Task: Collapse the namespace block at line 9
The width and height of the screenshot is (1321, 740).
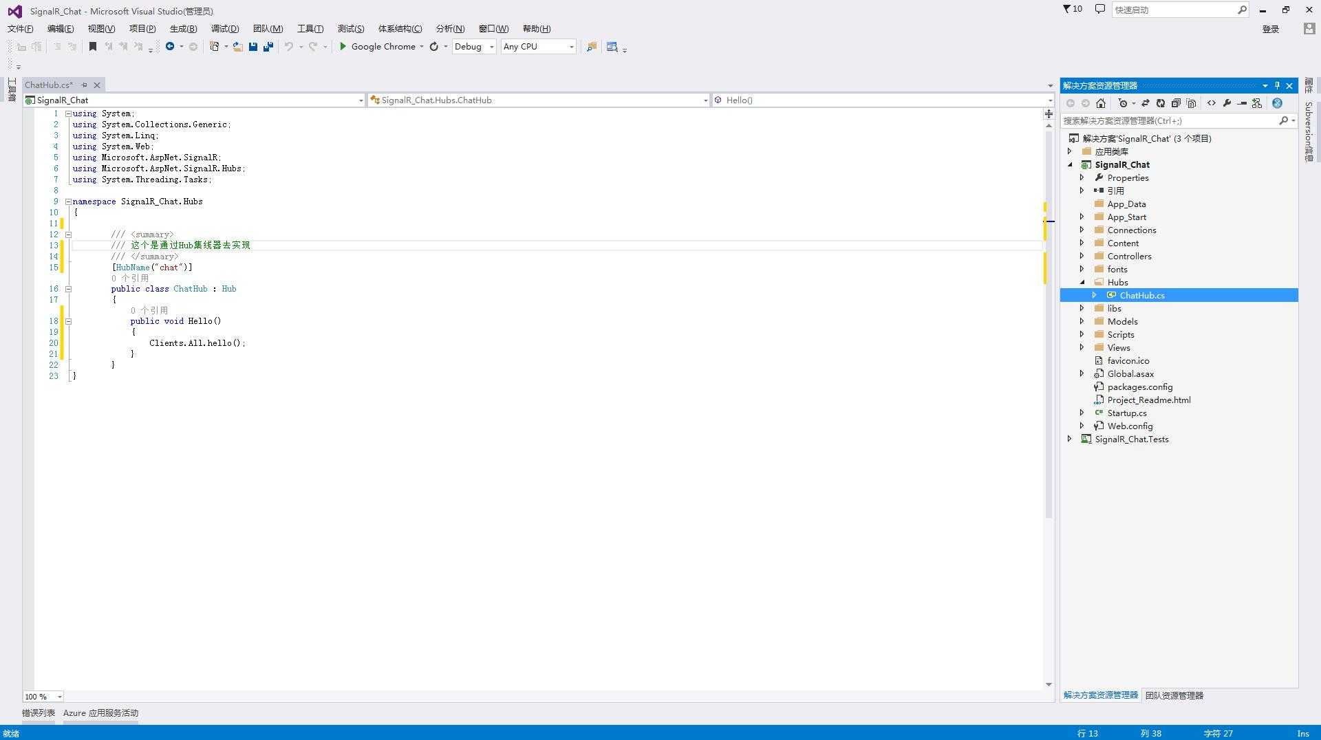Action: (68, 202)
